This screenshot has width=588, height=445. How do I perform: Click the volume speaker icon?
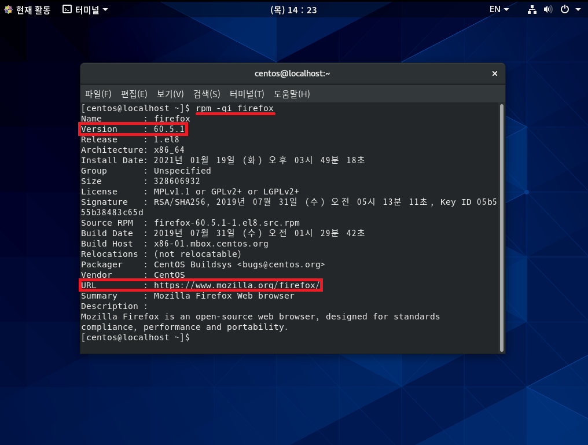coord(548,10)
